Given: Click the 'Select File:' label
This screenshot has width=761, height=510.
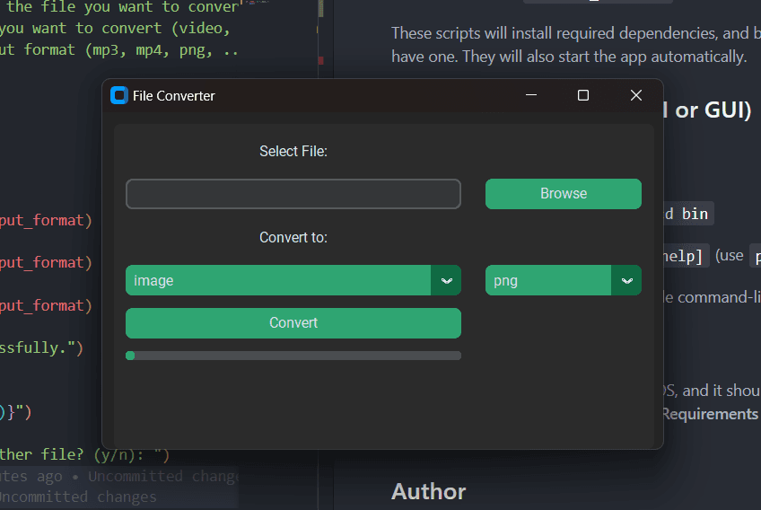Looking at the screenshot, I should point(293,152).
